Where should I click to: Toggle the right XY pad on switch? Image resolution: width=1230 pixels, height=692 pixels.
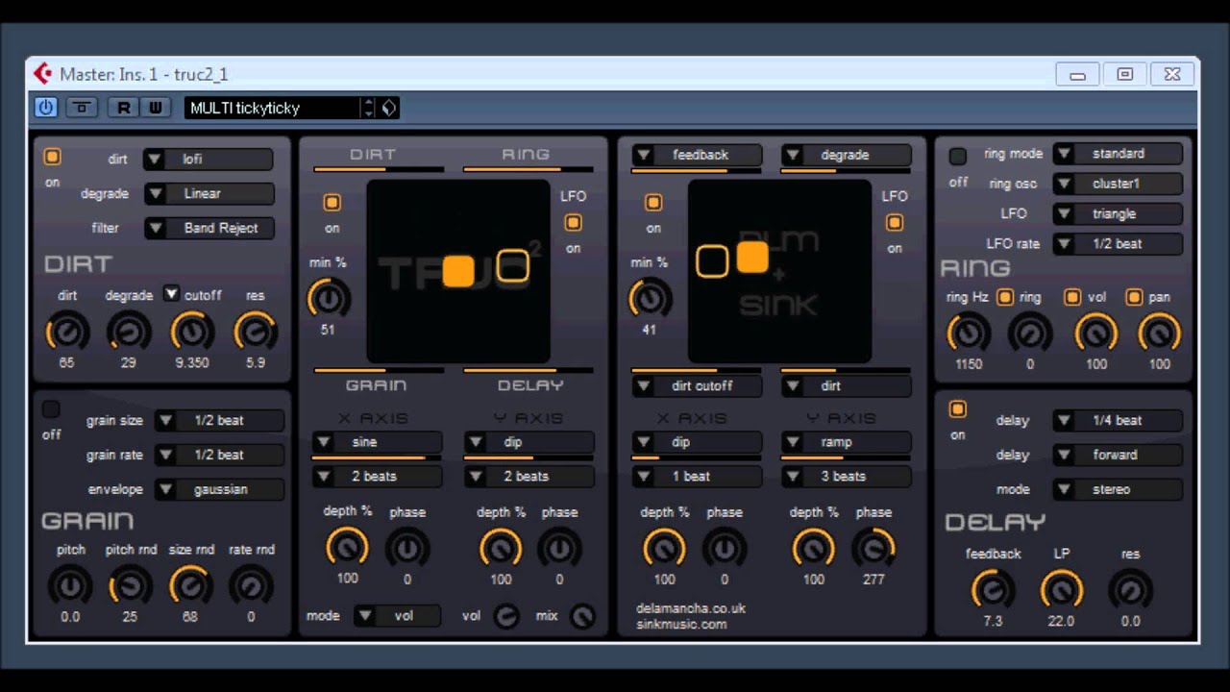[653, 203]
